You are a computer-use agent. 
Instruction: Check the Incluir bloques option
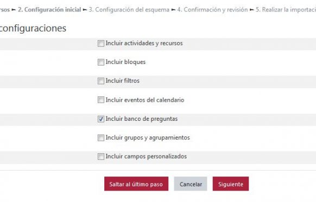point(101,62)
